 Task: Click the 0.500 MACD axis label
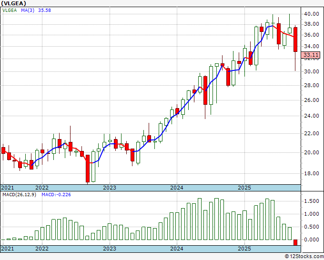click(x=311, y=227)
